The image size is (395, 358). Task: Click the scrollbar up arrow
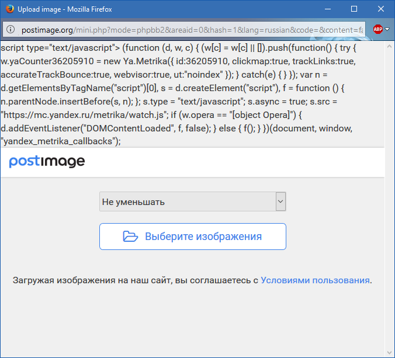coord(390,46)
